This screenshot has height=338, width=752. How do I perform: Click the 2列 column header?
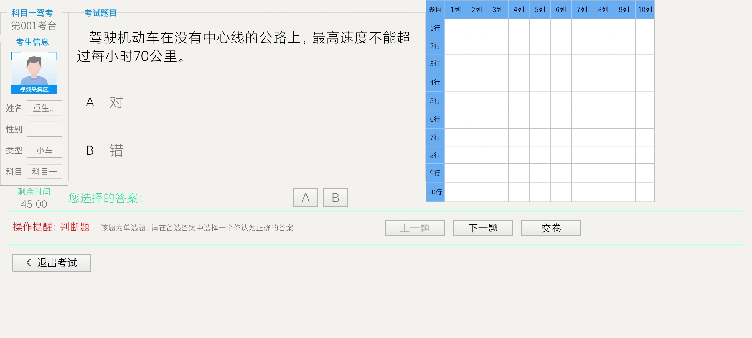point(476,10)
